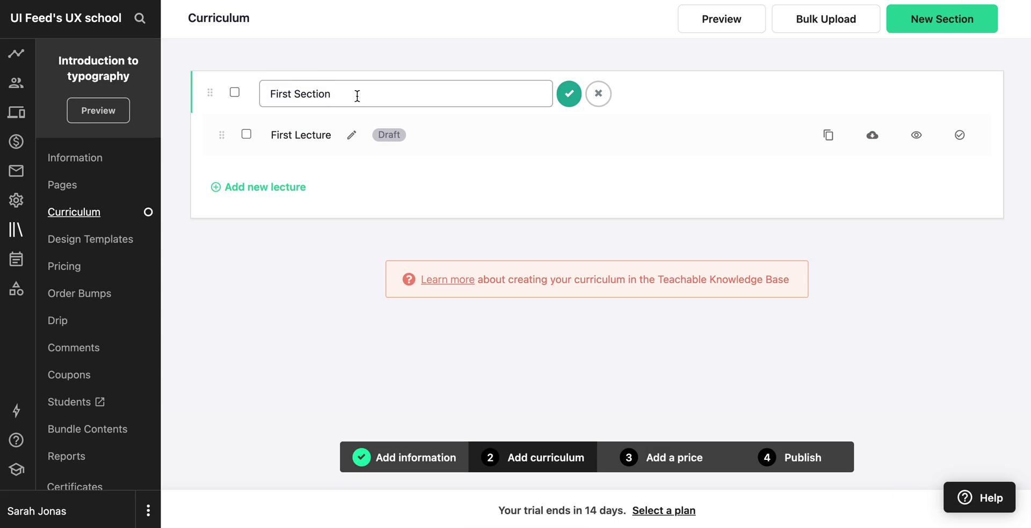Open the Users icon in sidebar
Viewport: 1031px width, 528px height.
point(16,83)
